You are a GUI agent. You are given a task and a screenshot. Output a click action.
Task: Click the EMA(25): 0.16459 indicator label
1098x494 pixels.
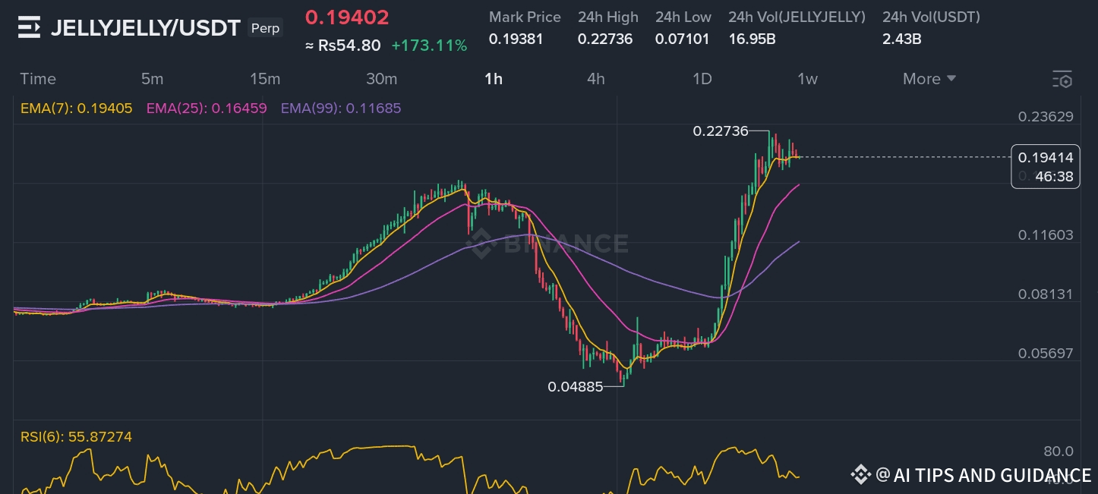[x=207, y=109]
